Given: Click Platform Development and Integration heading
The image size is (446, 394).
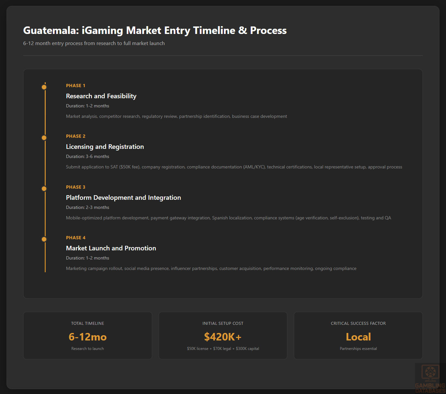Looking at the screenshot, I should (123, 197).
